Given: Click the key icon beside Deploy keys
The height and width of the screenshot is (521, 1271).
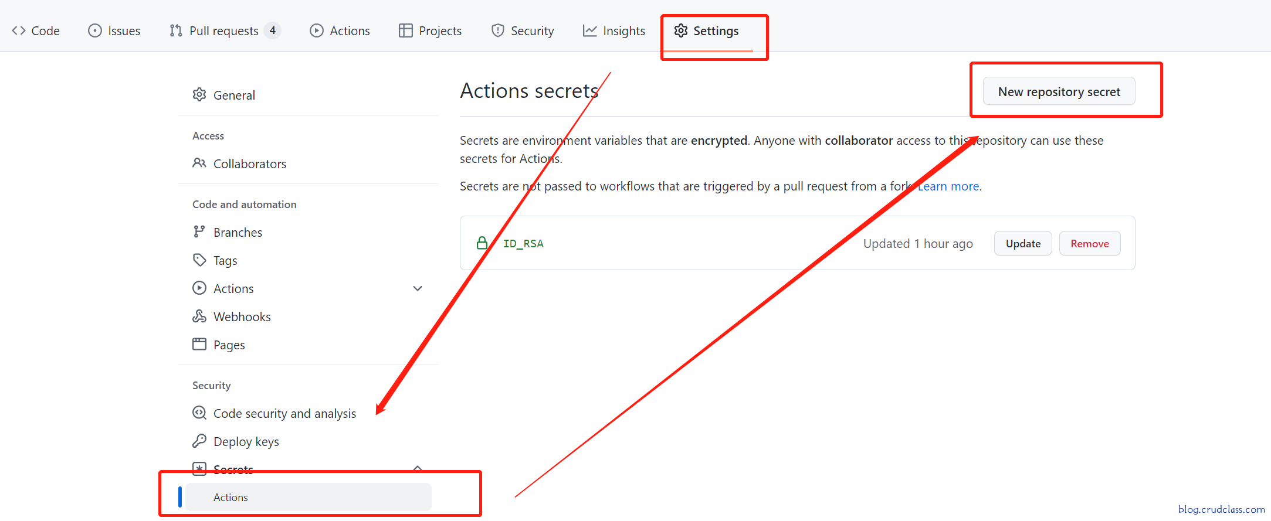Looking at the screenshot, I should click(x=199, y=441).
